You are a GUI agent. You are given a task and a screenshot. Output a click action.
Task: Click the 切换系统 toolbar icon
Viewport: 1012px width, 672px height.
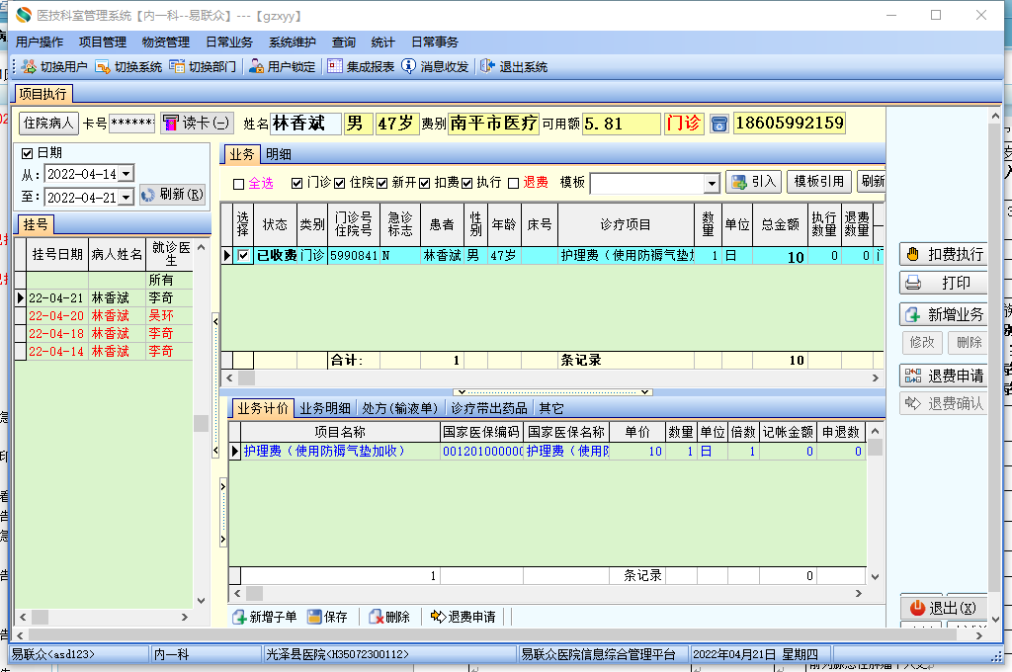pos(102,66)
